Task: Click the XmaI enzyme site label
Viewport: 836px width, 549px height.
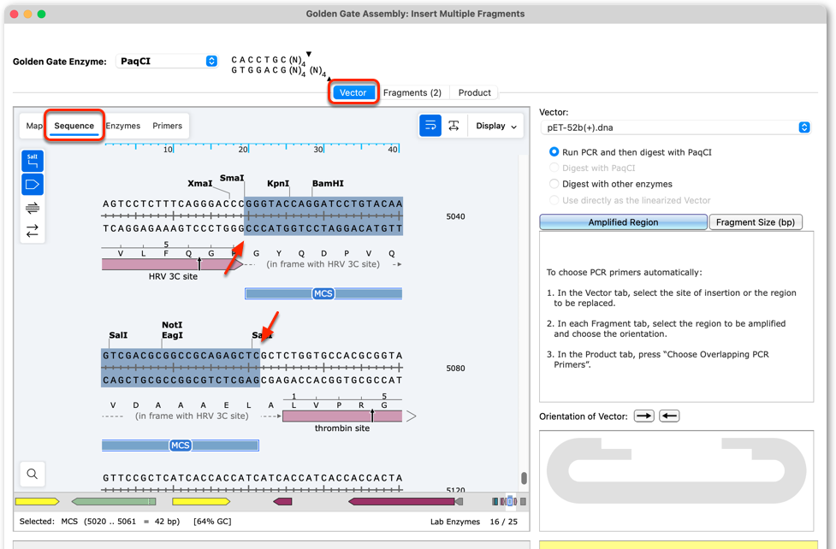Action: point(200,183)
